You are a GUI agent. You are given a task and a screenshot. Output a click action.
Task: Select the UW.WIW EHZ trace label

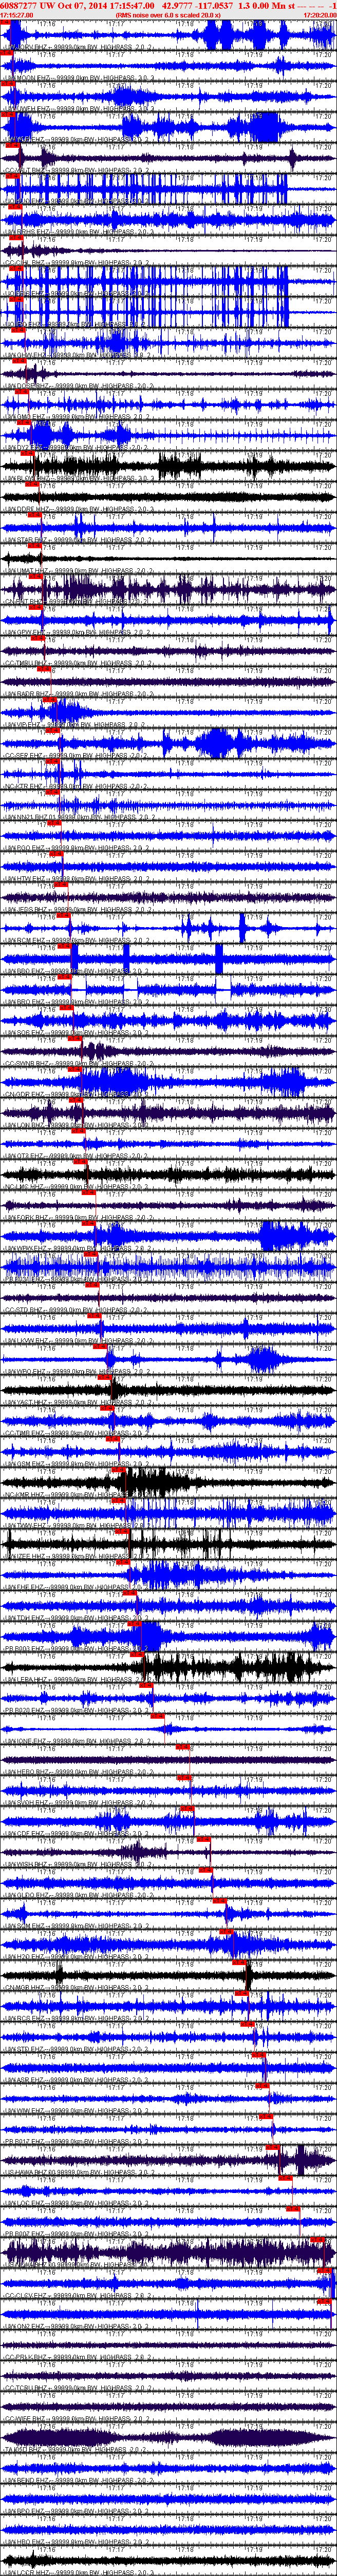(78, 2111)
